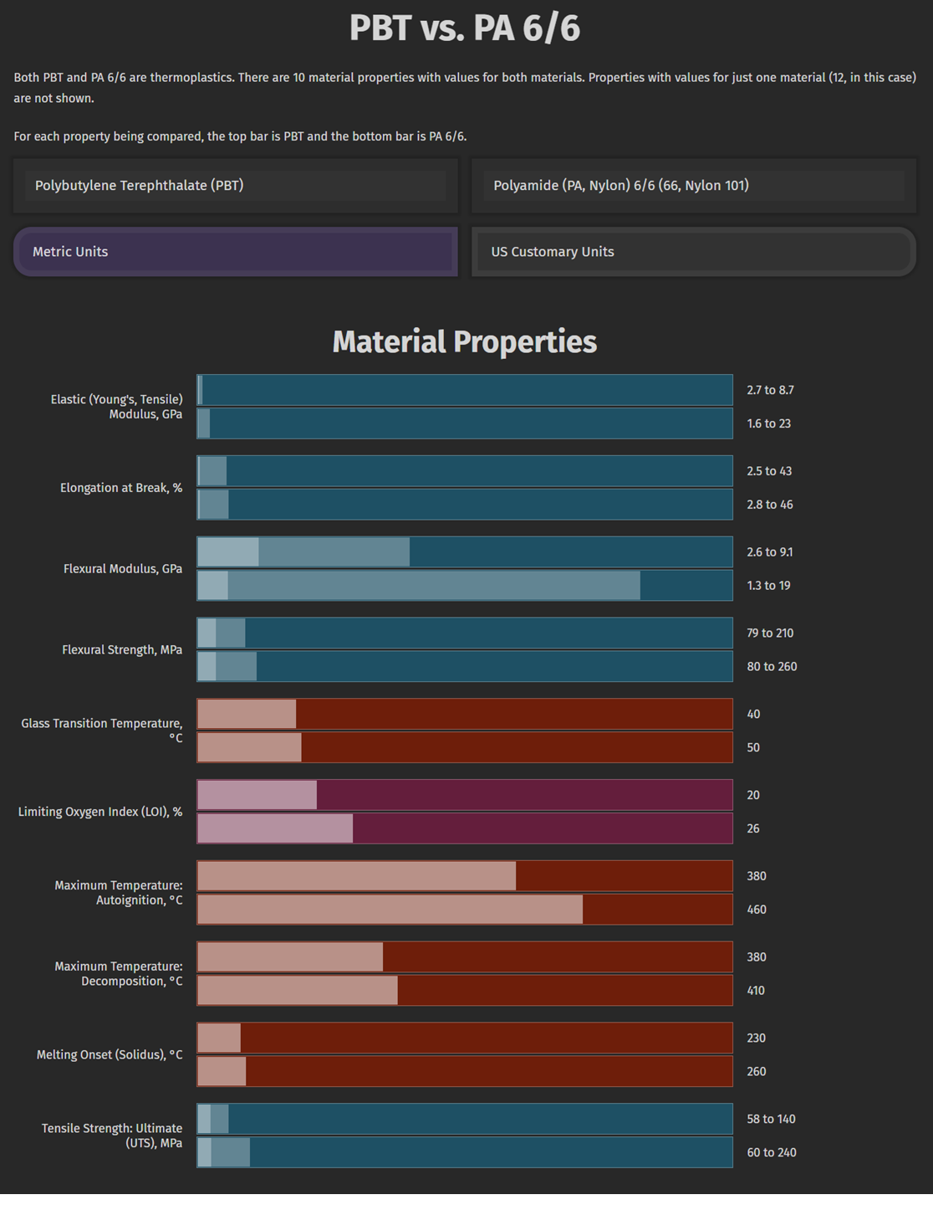Screen dimensions: 933x1205
Task: Click the Tensile Strength: Ultimate (UTS) label
Action: click(112, 1136)
